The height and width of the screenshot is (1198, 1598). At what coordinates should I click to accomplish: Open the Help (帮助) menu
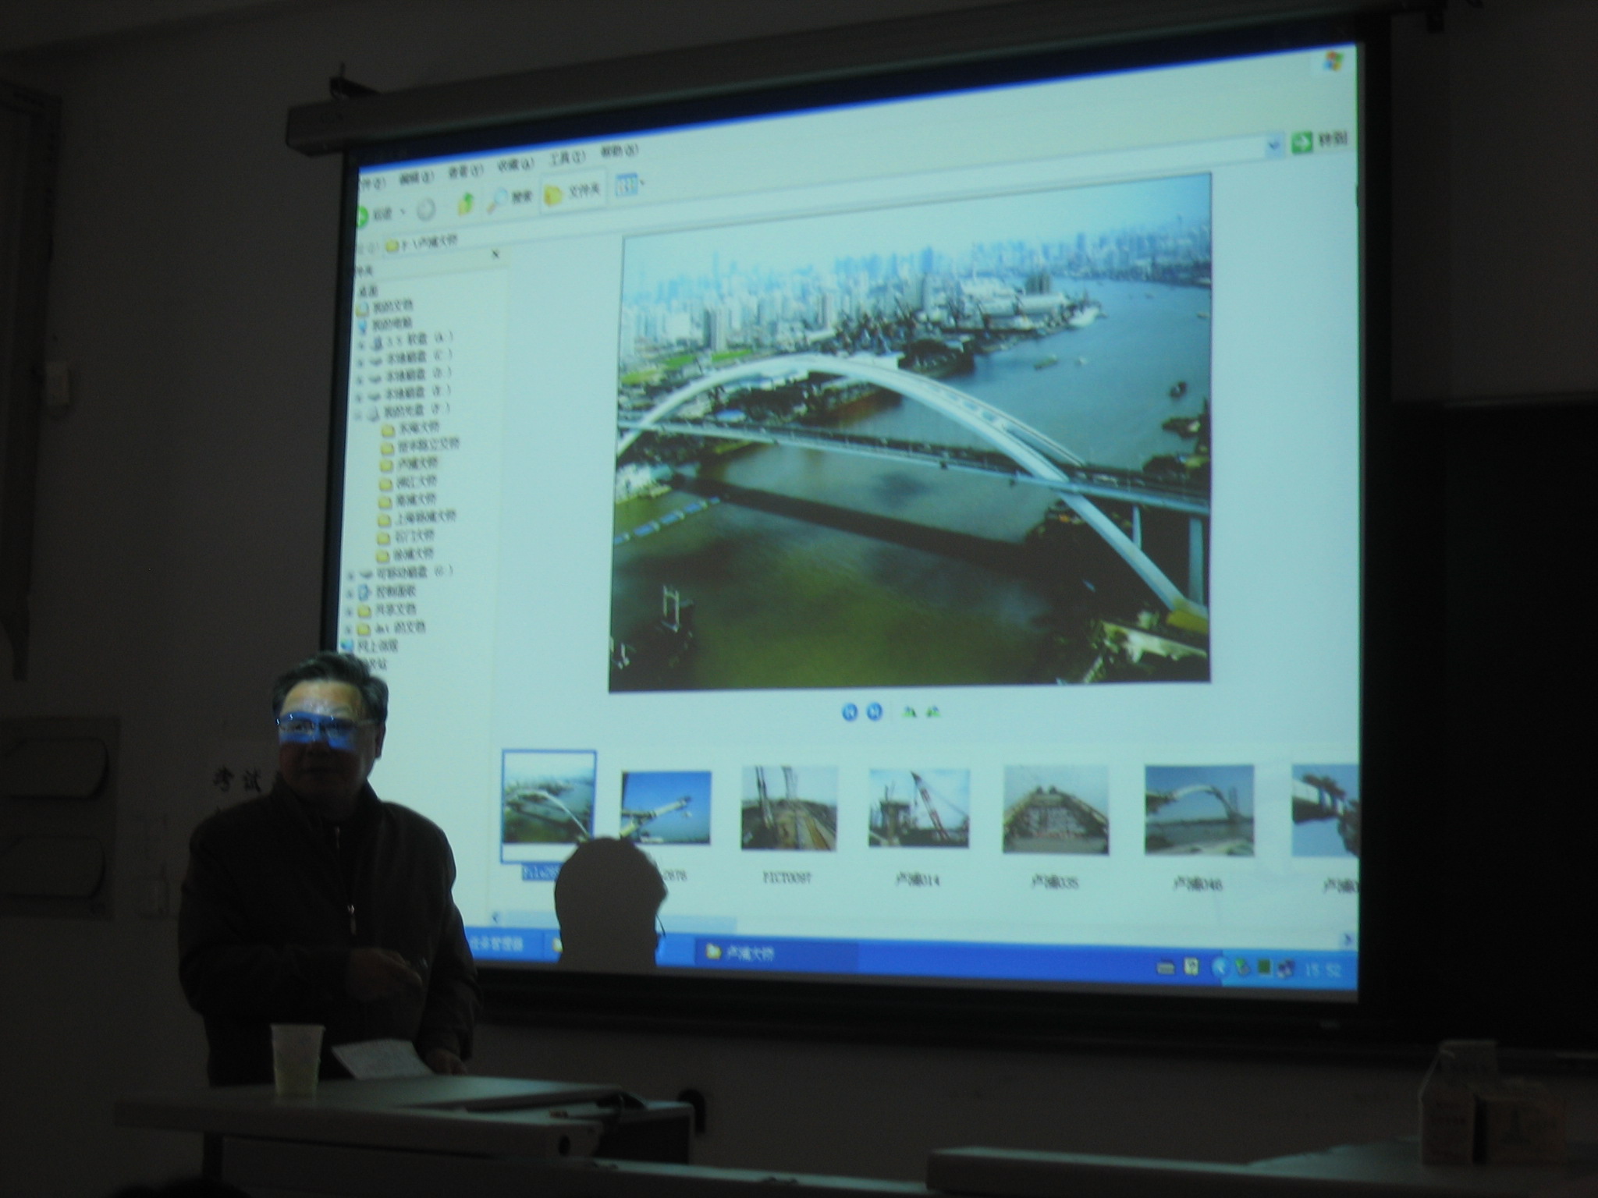coord(619,151)
